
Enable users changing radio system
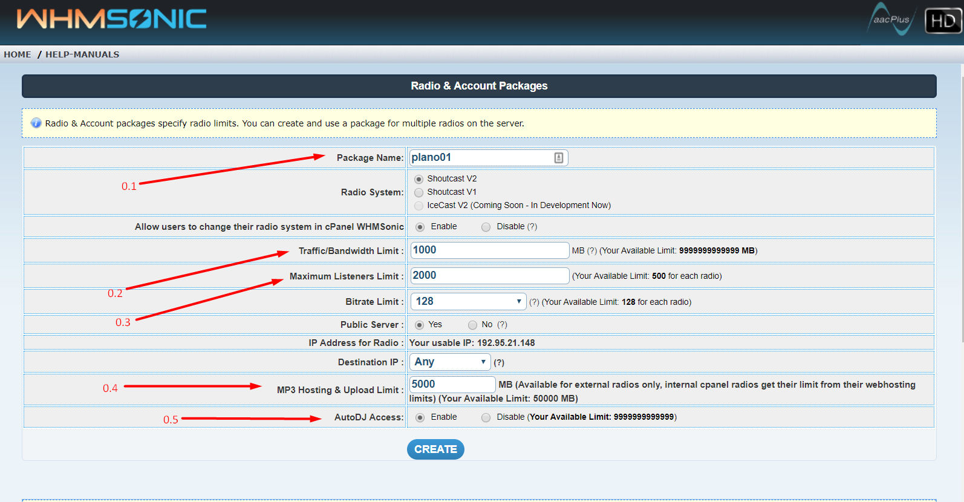[x=420, y=227]
